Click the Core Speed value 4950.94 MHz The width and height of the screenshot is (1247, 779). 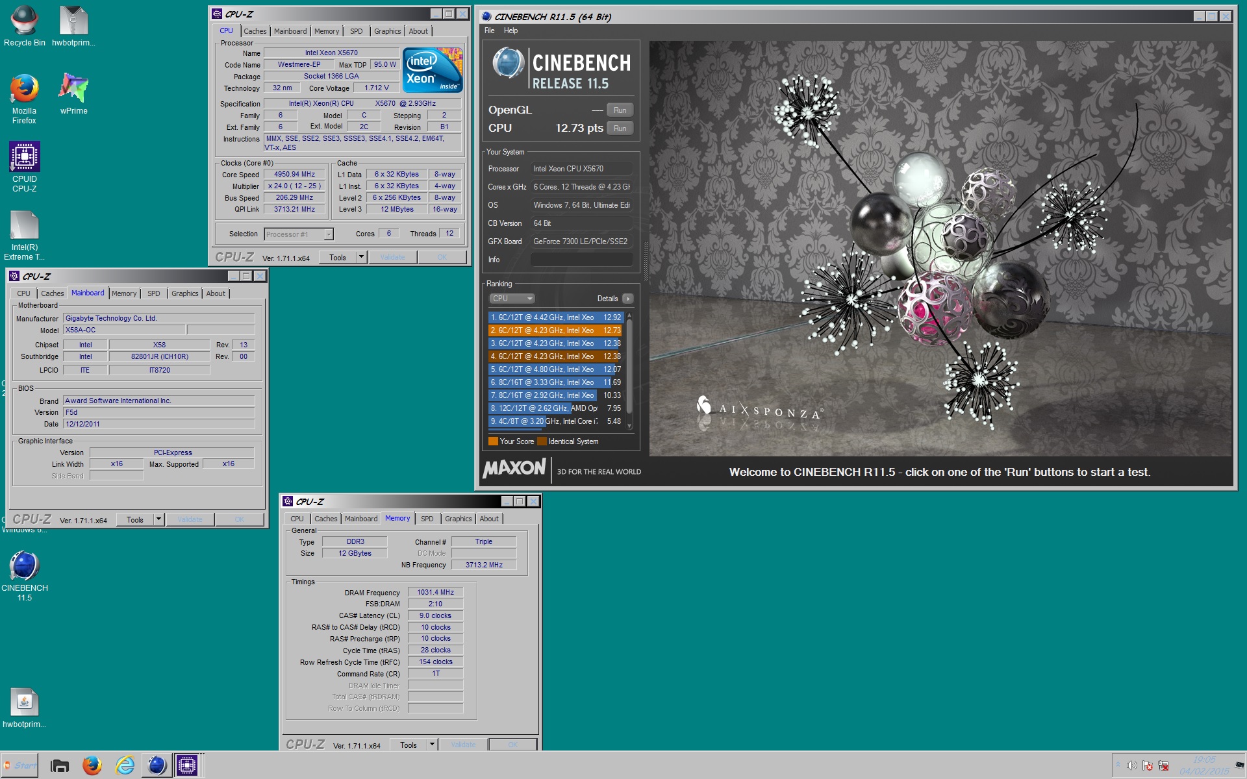tap(295, 175)
